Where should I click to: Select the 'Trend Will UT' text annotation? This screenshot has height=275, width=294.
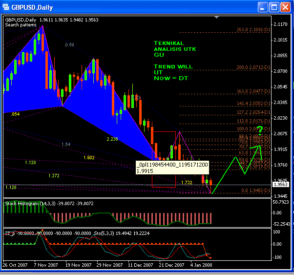pyautogui.click(x=173, y=69)
